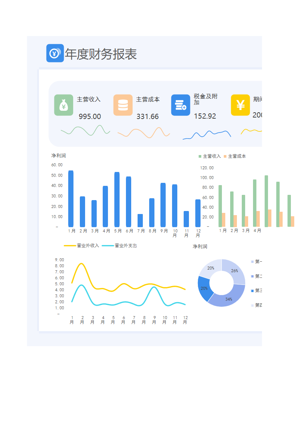This screenshot has height=422, width=298.
Task: Click the 9月 net profit bar
Action: tap(163, 205)
